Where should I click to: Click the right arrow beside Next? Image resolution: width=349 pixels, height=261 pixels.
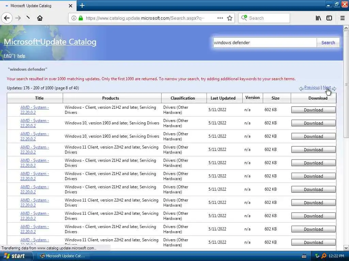pos(334,89)
